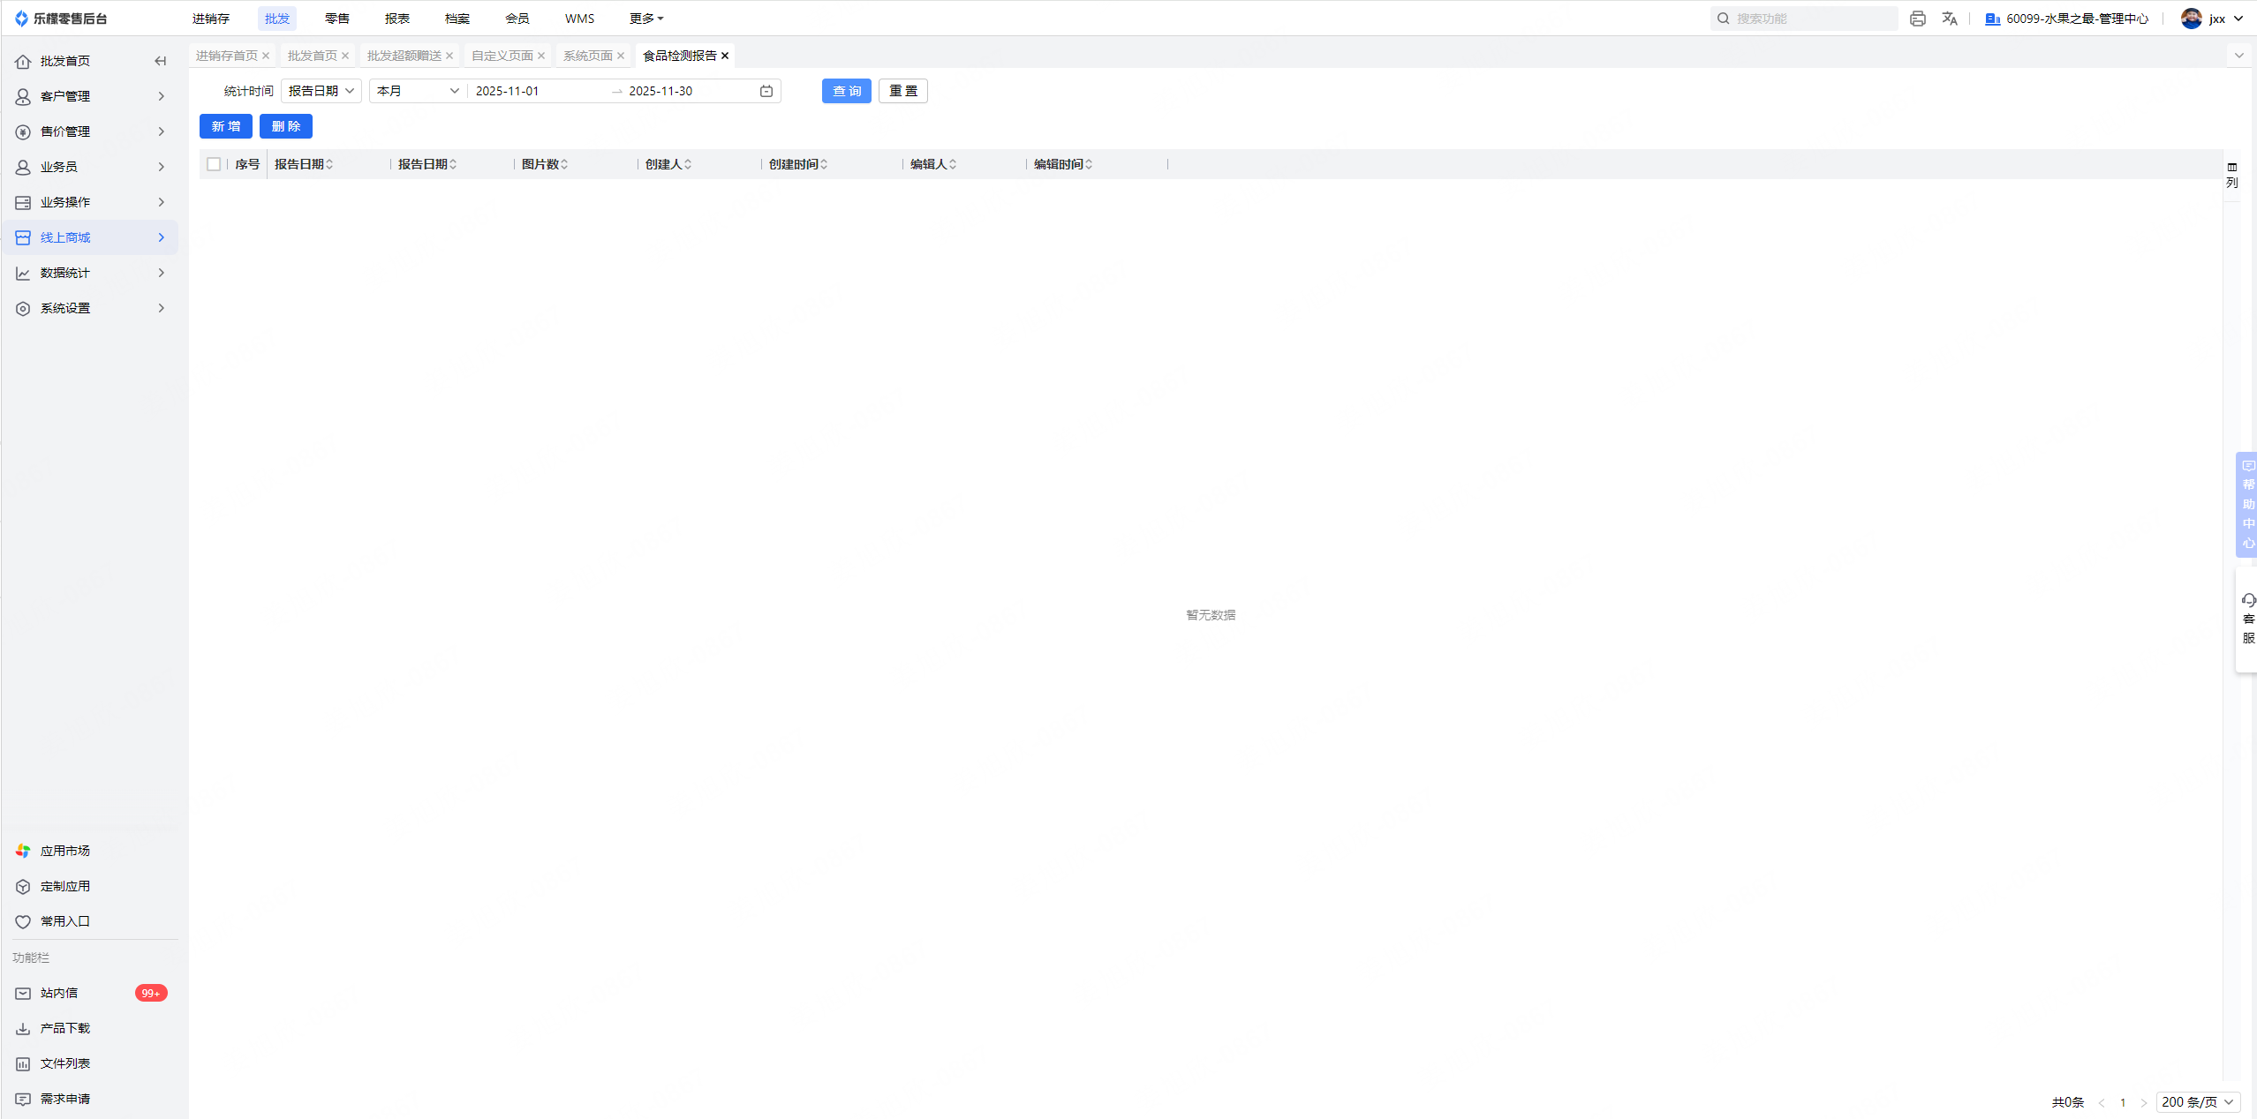Open the 报告日期 filter dropdown
The image size is (2257, 1119).
tap(321, 91)
